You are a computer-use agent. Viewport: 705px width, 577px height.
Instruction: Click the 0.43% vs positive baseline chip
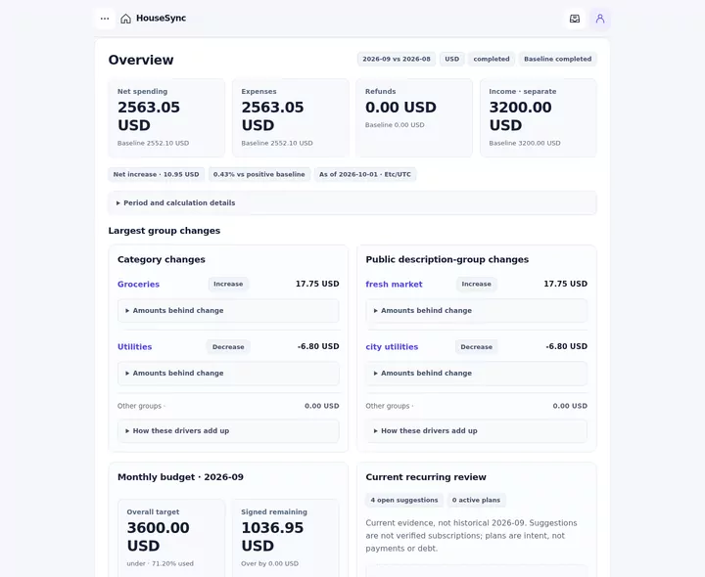tap(258, 174)
